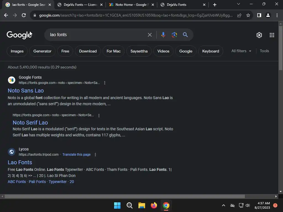Image resolution: width=283 pixels, height=212 pixels.
Task: Open the Google apps grid
Action: (x=272, y=35)
